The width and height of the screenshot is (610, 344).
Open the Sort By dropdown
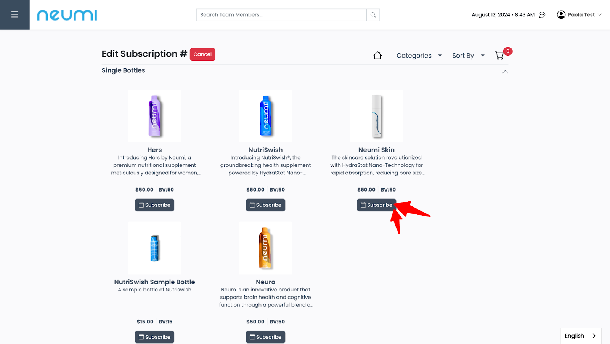click(x=468, y=56)
